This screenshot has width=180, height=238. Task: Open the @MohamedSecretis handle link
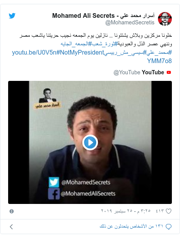tap(130, 22)
